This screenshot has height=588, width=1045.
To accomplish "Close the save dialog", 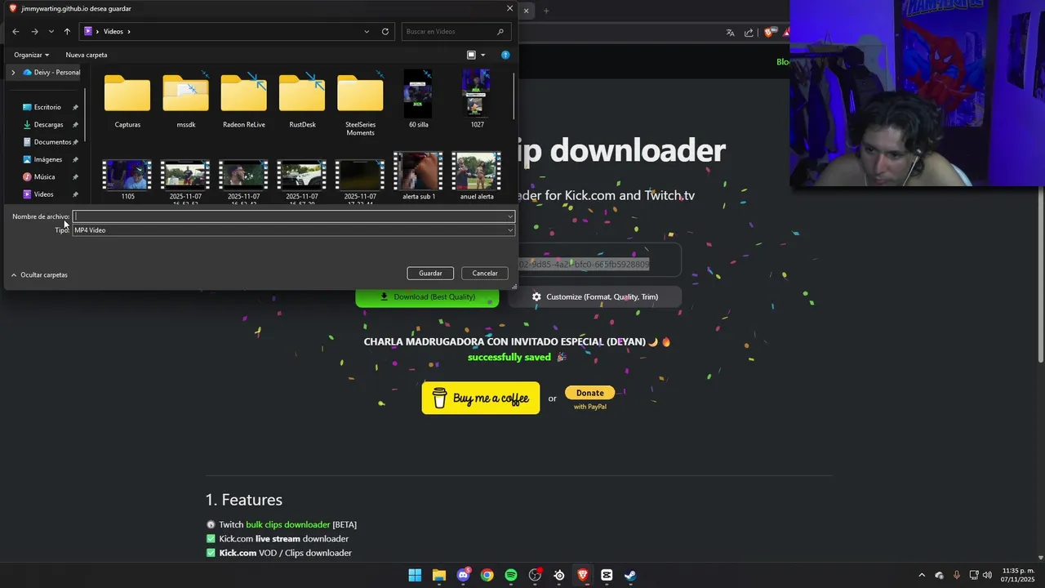I will pyautogui.click(x=509, y=8).
